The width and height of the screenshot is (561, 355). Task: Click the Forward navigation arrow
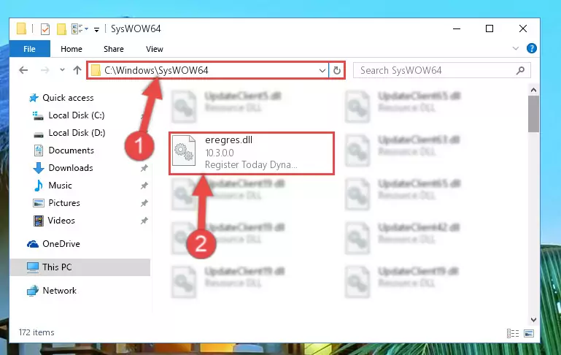[45, 70]
